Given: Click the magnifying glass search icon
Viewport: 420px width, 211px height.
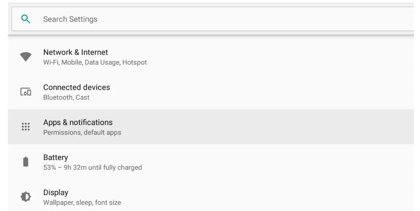Looking at the screenshot, I should coord(25,19).
